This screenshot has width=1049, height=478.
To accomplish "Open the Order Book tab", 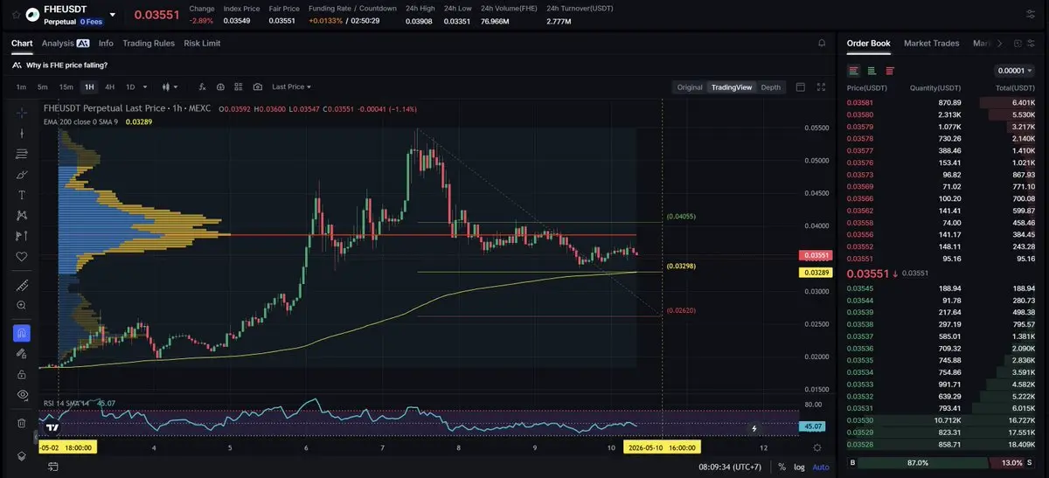I will click(868, 43).
